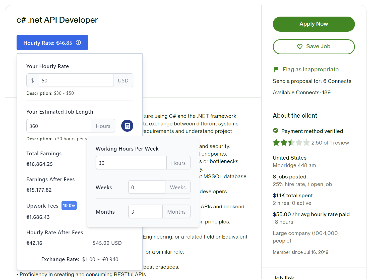
Task: Click the 10.0% Upwork Fees badge
Action: (69, 206)
